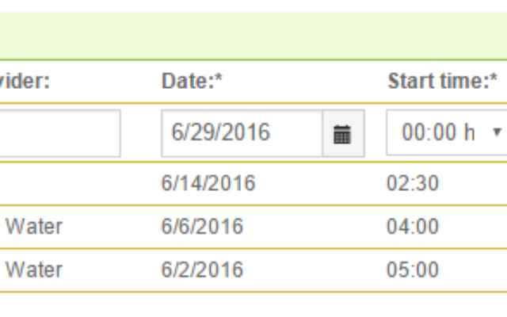Screen dimensions: 507x317
Task: Select the 02:30 start time cell
Action: (x=413, y=183)
